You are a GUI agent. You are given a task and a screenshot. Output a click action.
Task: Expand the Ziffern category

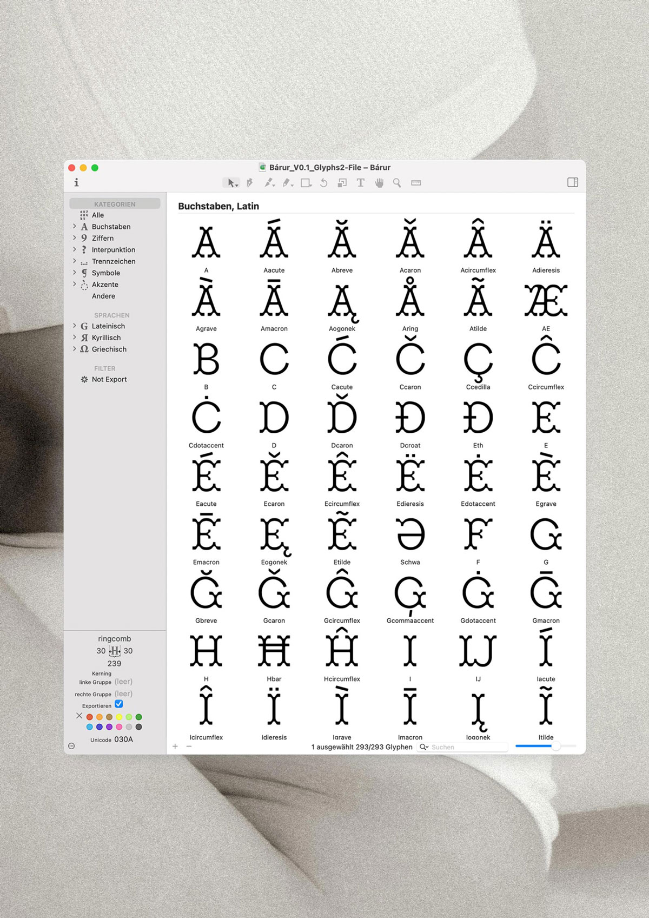[x=75, y=237]
